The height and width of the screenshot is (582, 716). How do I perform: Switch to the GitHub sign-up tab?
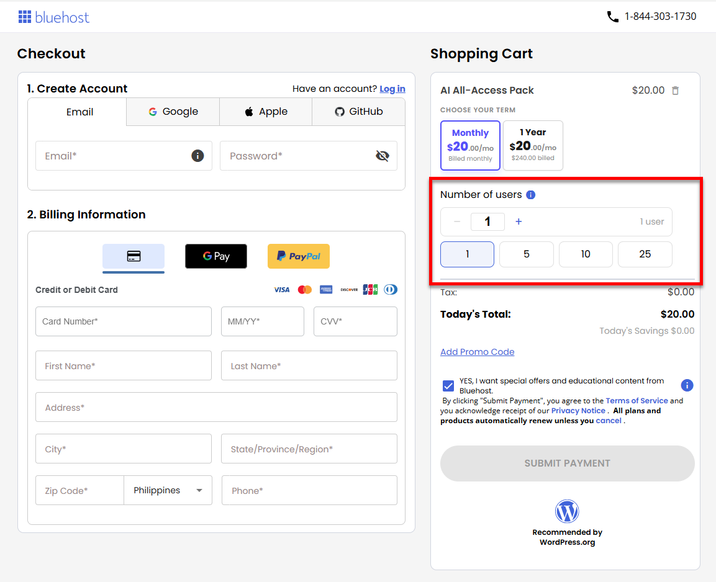coord(358,112)
